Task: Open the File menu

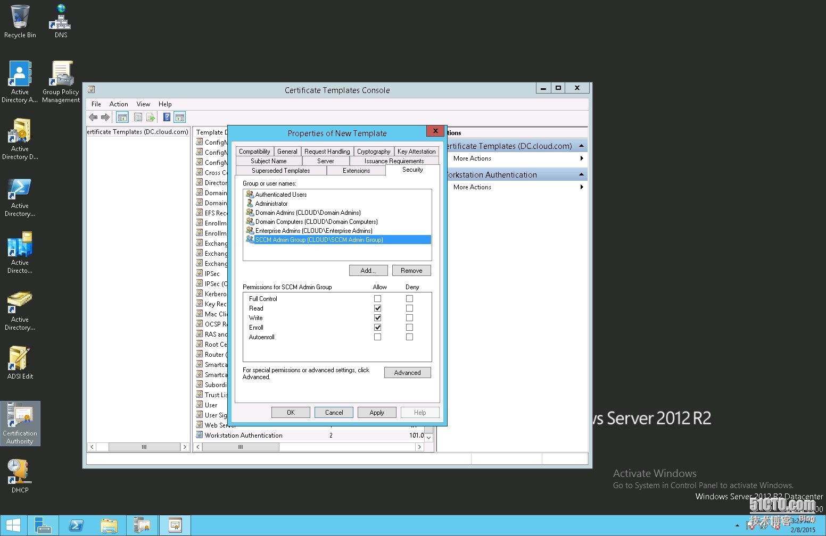Action: tap(96, 104)
